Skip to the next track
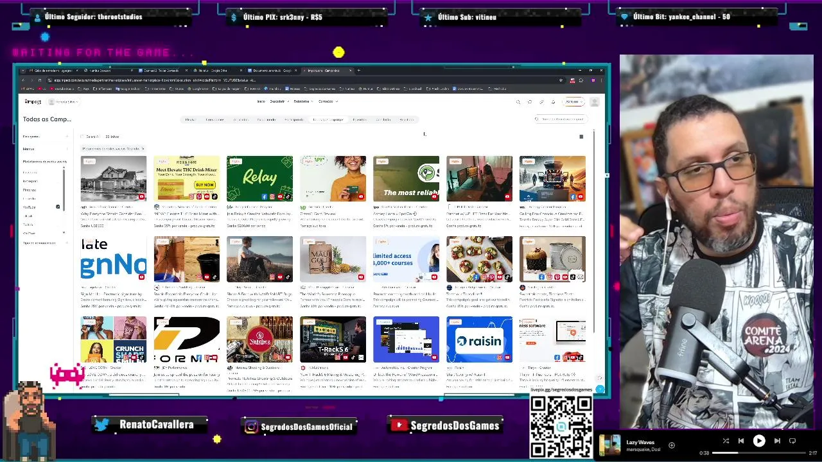Image resolution: width=822 pixels, height=462 pixels. 777,441
